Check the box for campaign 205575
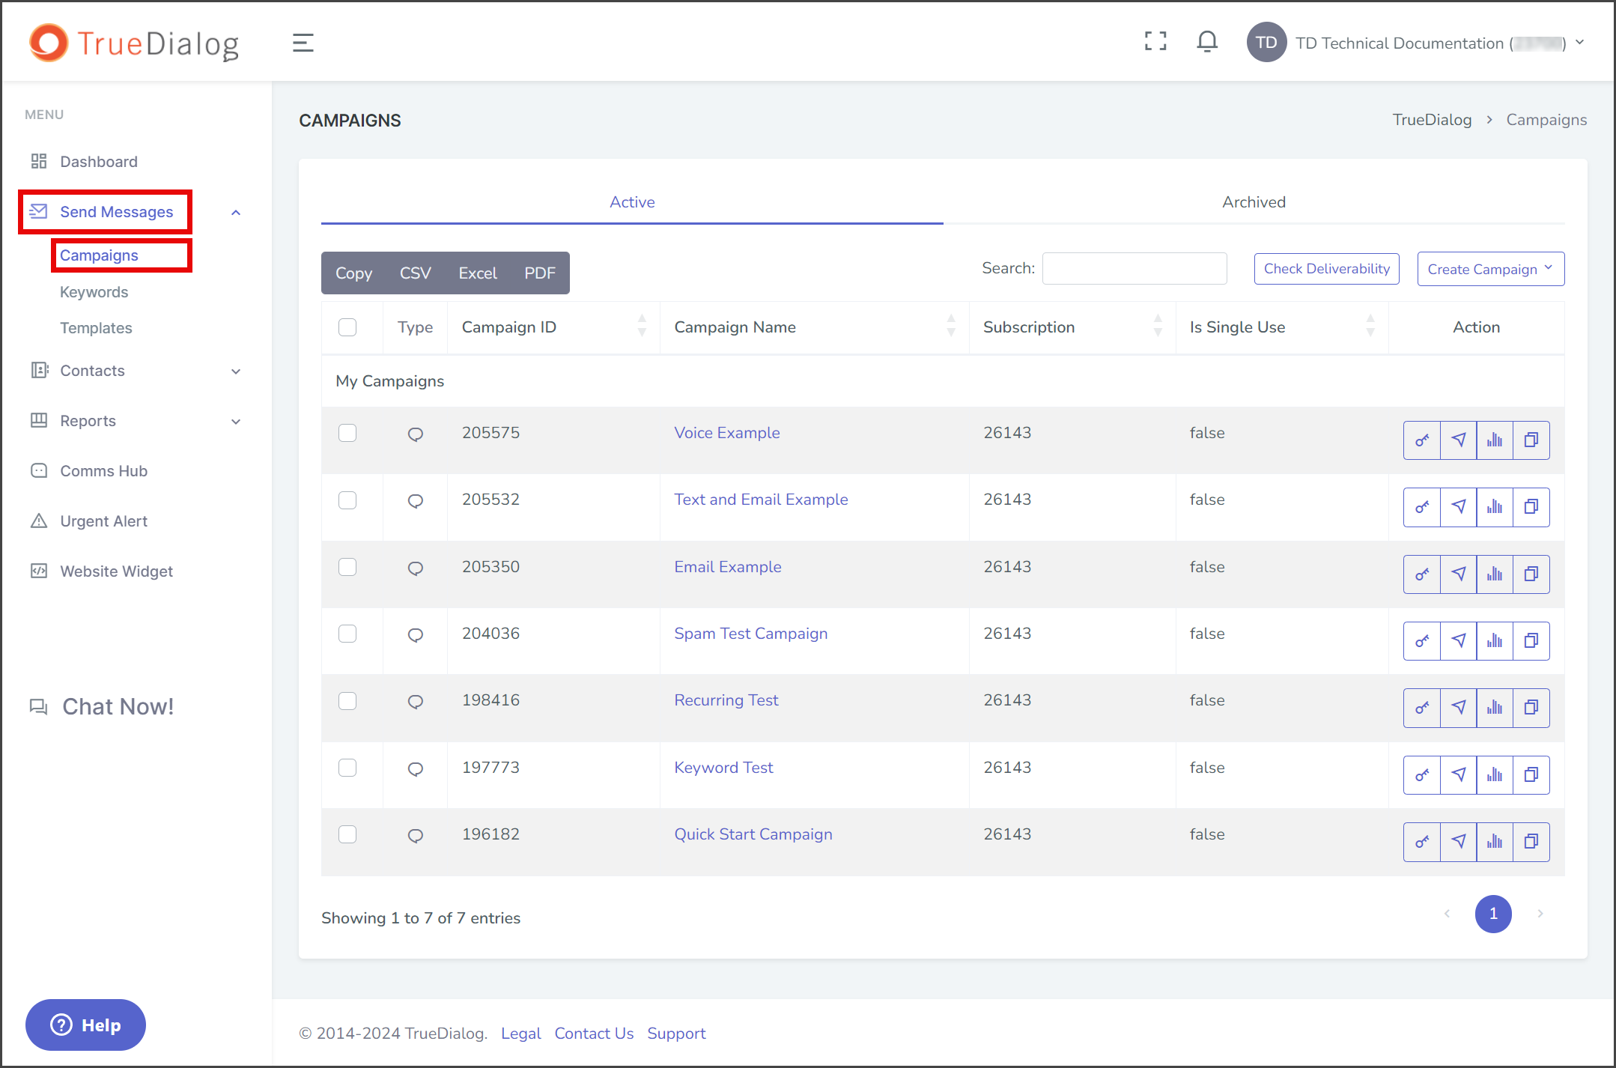The image size is (1616, 1068). coord(347,433)
